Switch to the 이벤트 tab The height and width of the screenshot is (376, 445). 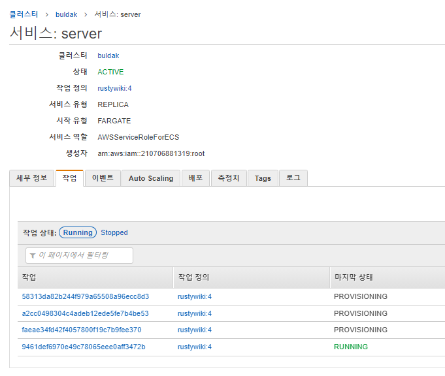coord(103,178)
